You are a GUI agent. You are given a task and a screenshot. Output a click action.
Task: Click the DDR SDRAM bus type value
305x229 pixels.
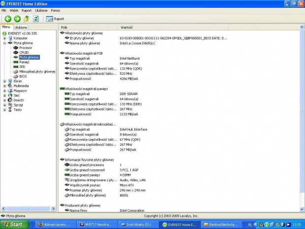pyautogui.click(x=128, y=94)
